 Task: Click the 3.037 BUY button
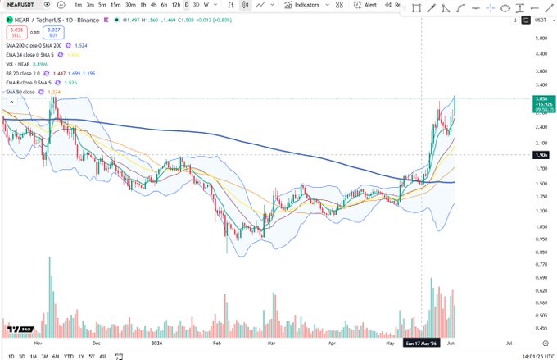click(x=53, y=32)
